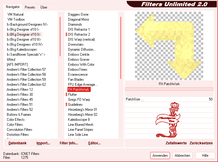
Task: Click the red marker icon beside DIS Refractor 2
Action: 66,34
